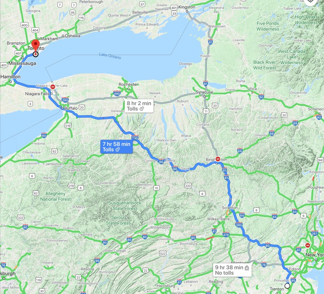324x294 pixels.
Task: Click the Allegheny National Forest label
Action: (55, 196)
